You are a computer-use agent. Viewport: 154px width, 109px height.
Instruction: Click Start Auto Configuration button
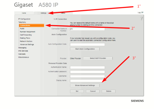point(85,49)
